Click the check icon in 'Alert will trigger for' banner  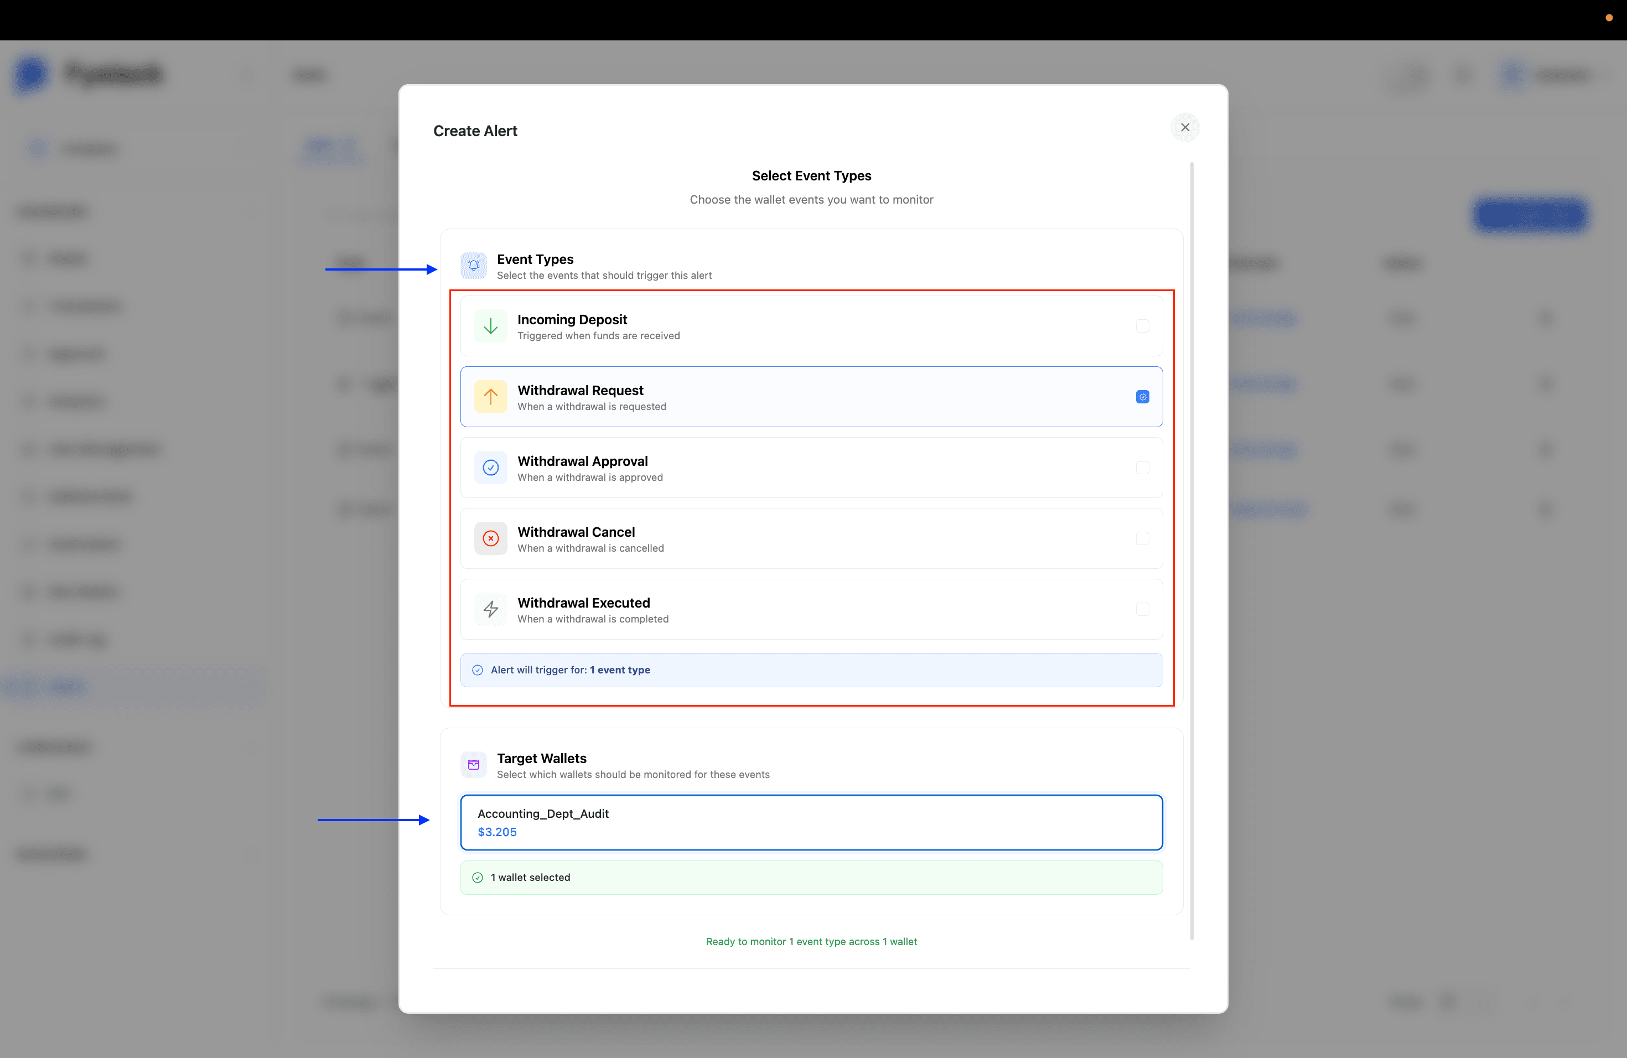pos(477,670)
